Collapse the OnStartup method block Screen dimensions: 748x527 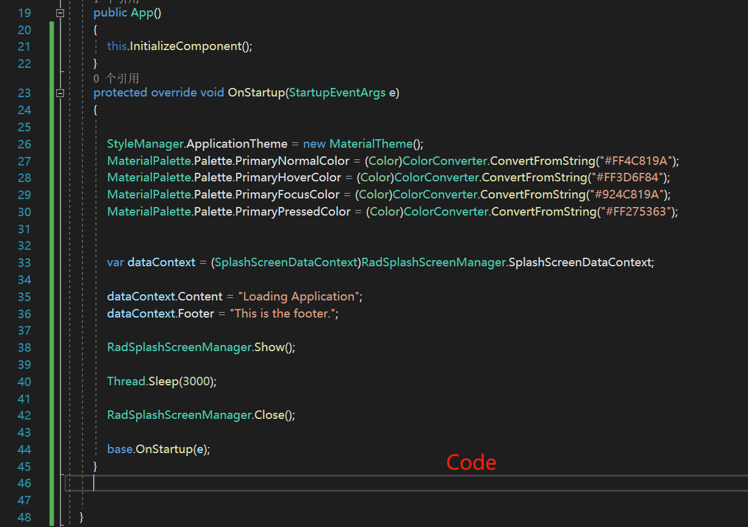60,93
